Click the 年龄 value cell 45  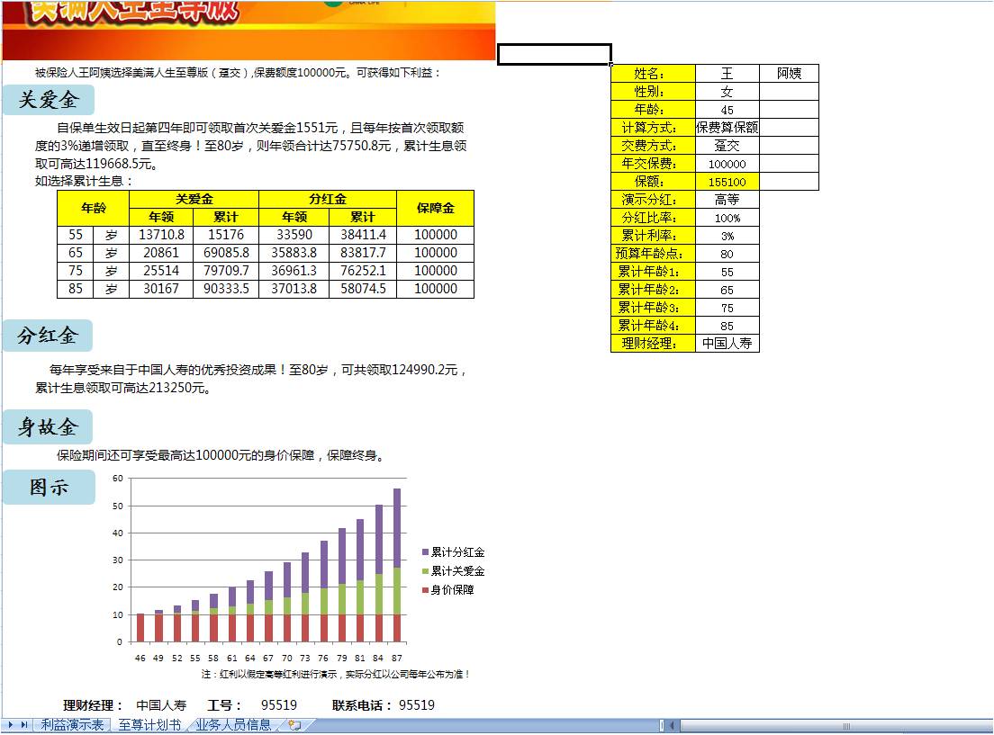tap(727, 110)
